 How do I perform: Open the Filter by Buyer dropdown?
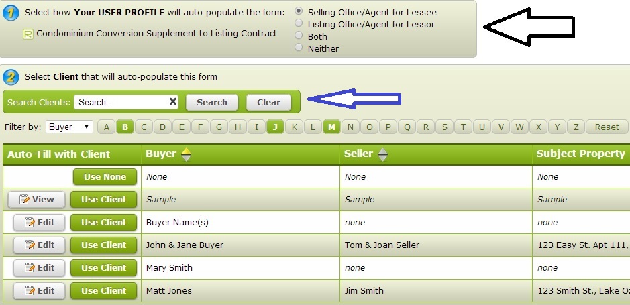(x=70, y=127)
